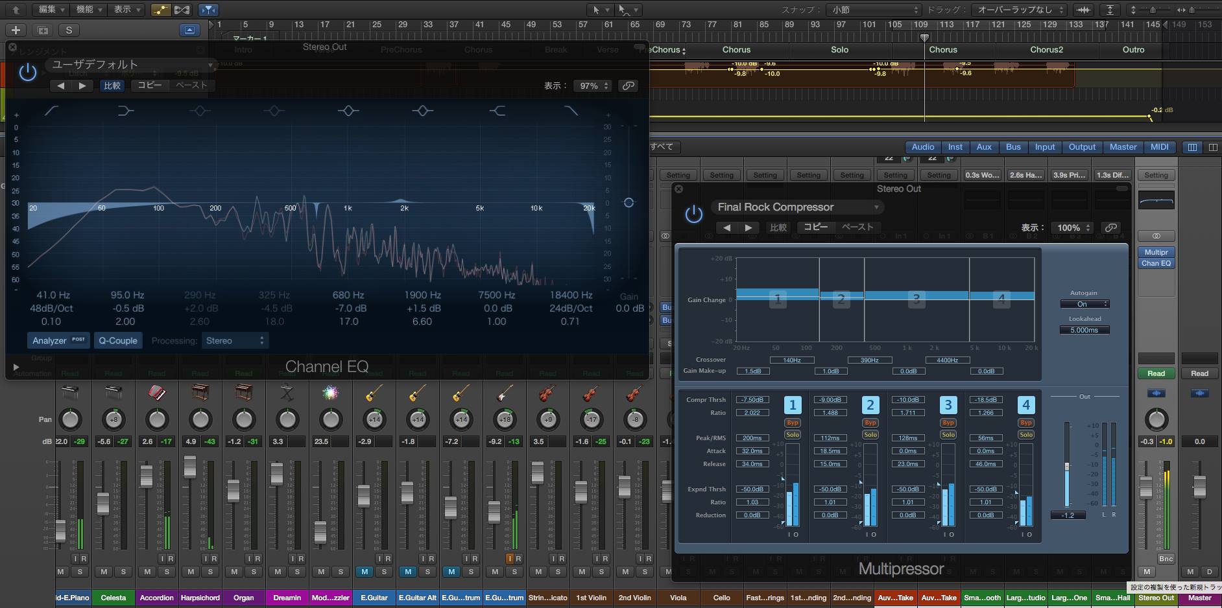Viewport: 1222px width, 608px height.
Task: Select the high-cut filter band icon
Action: pos(571,111)
